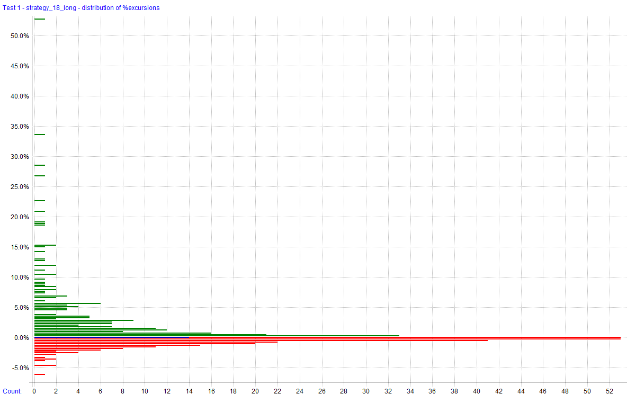Screen dimensions: 627x403
Task: Click the count axis label 32
Action: [388, 391]
